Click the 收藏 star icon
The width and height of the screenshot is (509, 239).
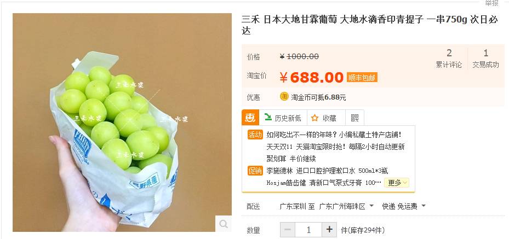tap(314, 118)
